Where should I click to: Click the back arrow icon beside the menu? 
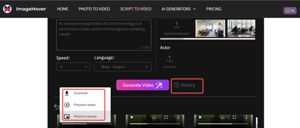tap(57, 106)
